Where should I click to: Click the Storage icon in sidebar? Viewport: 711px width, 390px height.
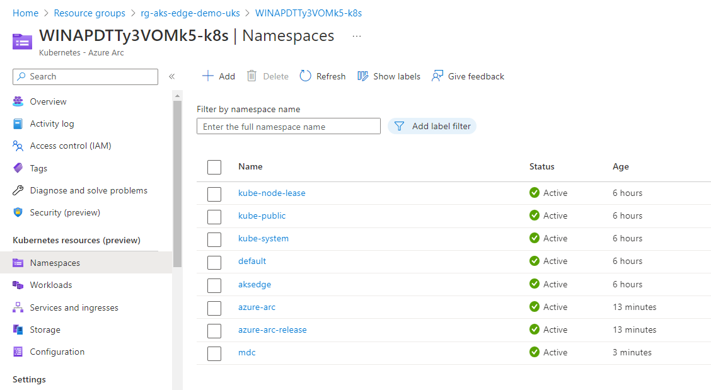pos(18,330)
